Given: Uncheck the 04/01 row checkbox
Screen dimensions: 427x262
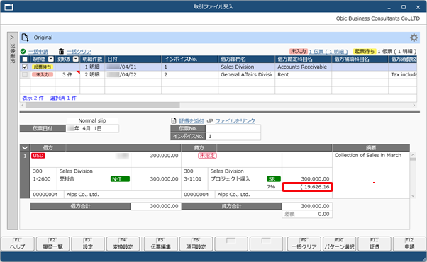Looking at the screenshot, I should tap(25, 67).
